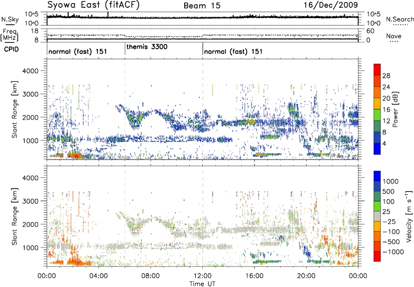Click the '60' tick on Nave axis
Viewport: 414px width, 287px height.
[x=370, y=31]
